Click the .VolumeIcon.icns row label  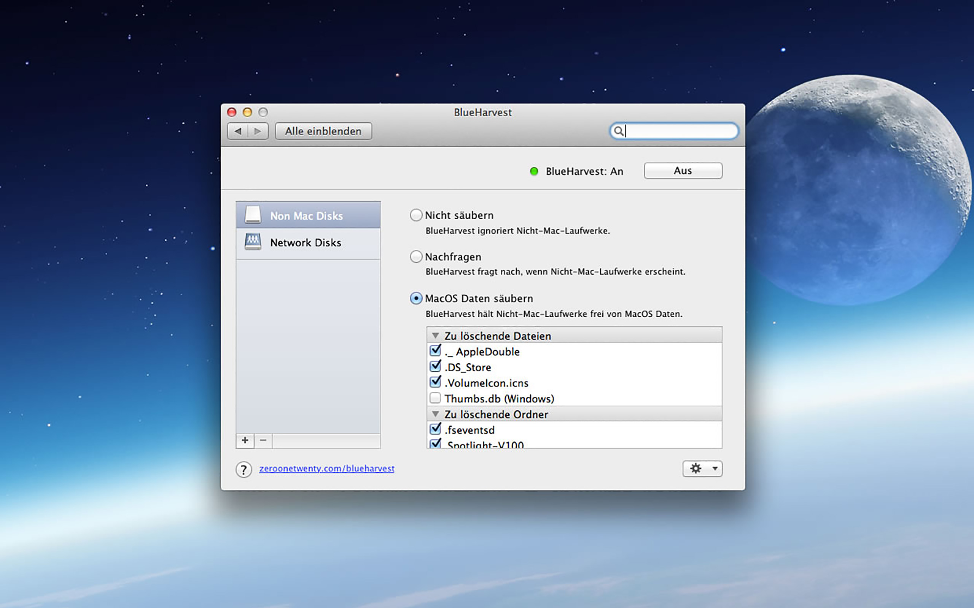[487, 383]
